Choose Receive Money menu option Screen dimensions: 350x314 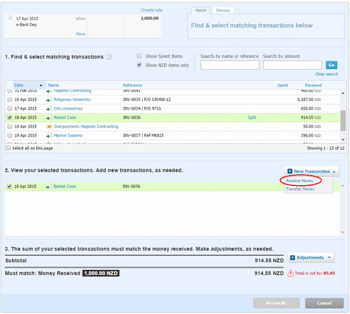click(x=300, y=180)
